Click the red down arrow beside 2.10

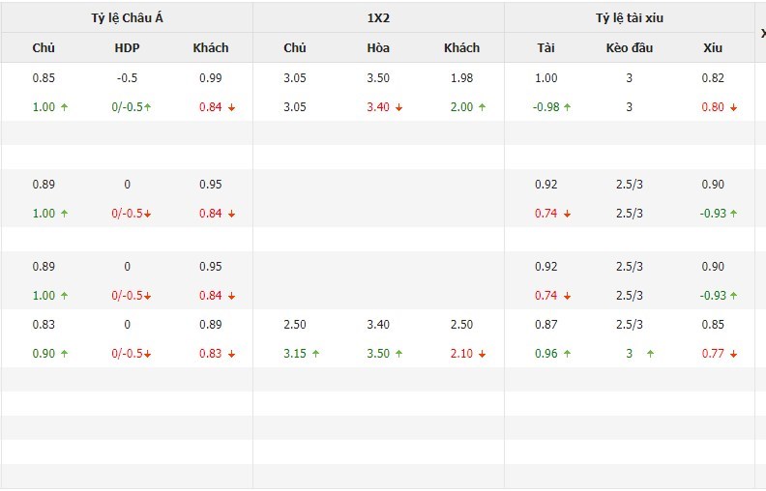tap(483, 354)
